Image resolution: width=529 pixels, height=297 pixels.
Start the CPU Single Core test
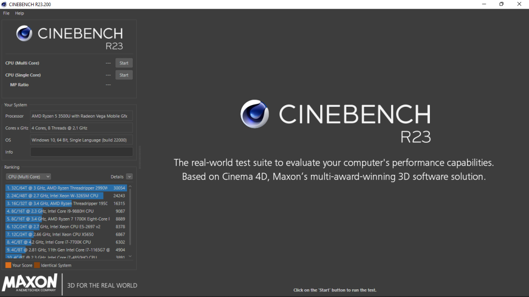point(124,75)
